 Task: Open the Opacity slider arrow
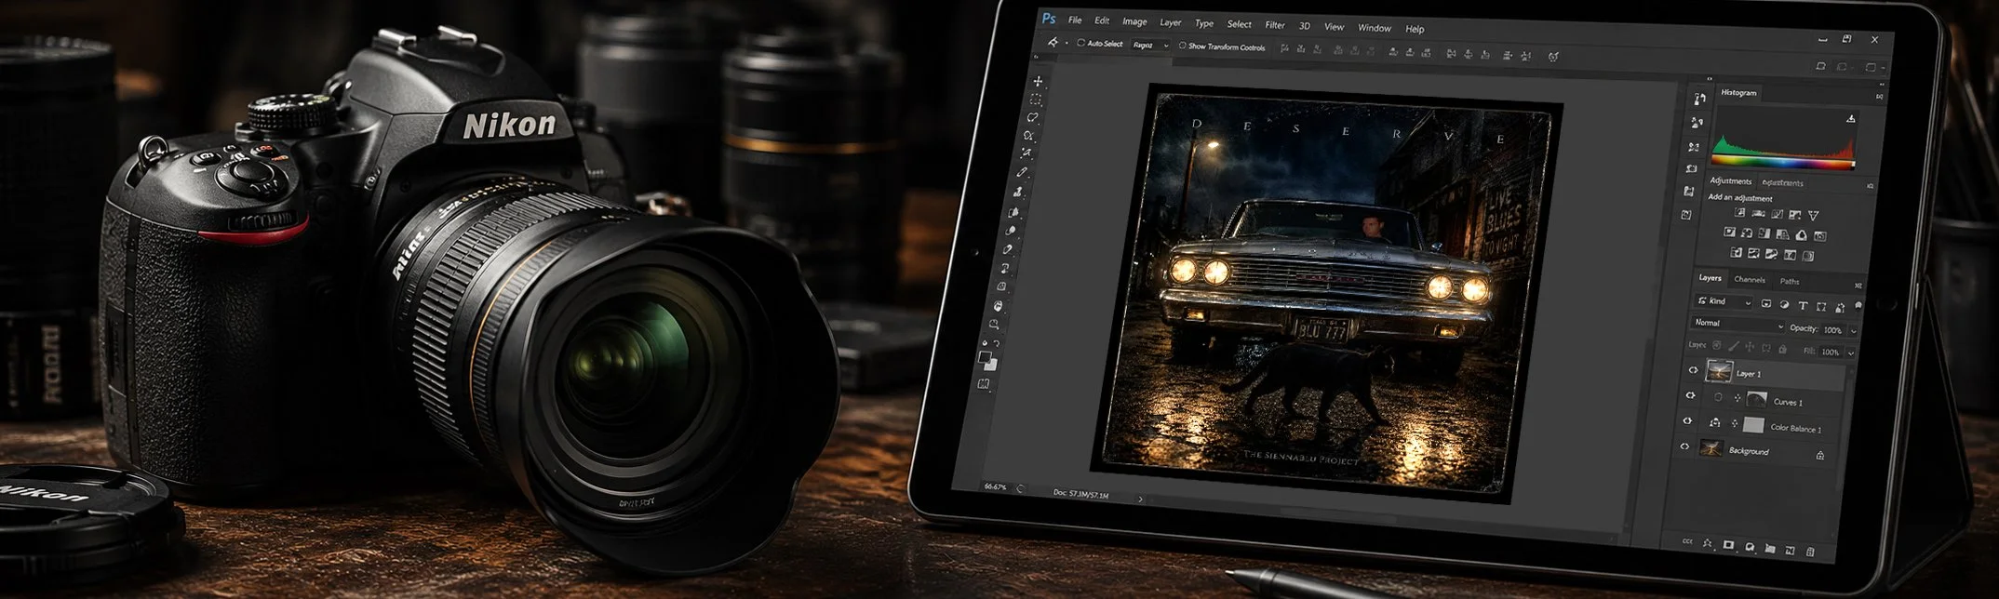pyautogui.click(x=1853, y=331)
